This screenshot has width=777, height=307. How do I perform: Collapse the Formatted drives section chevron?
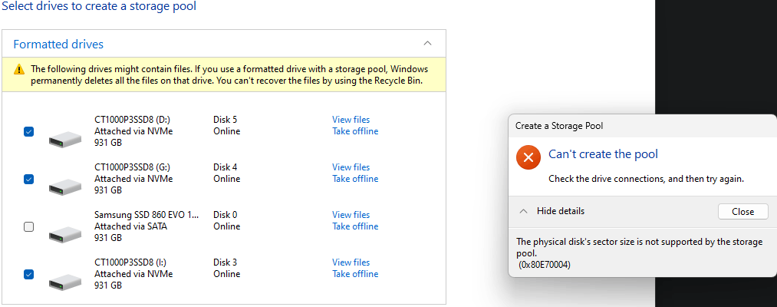(428, 44)
